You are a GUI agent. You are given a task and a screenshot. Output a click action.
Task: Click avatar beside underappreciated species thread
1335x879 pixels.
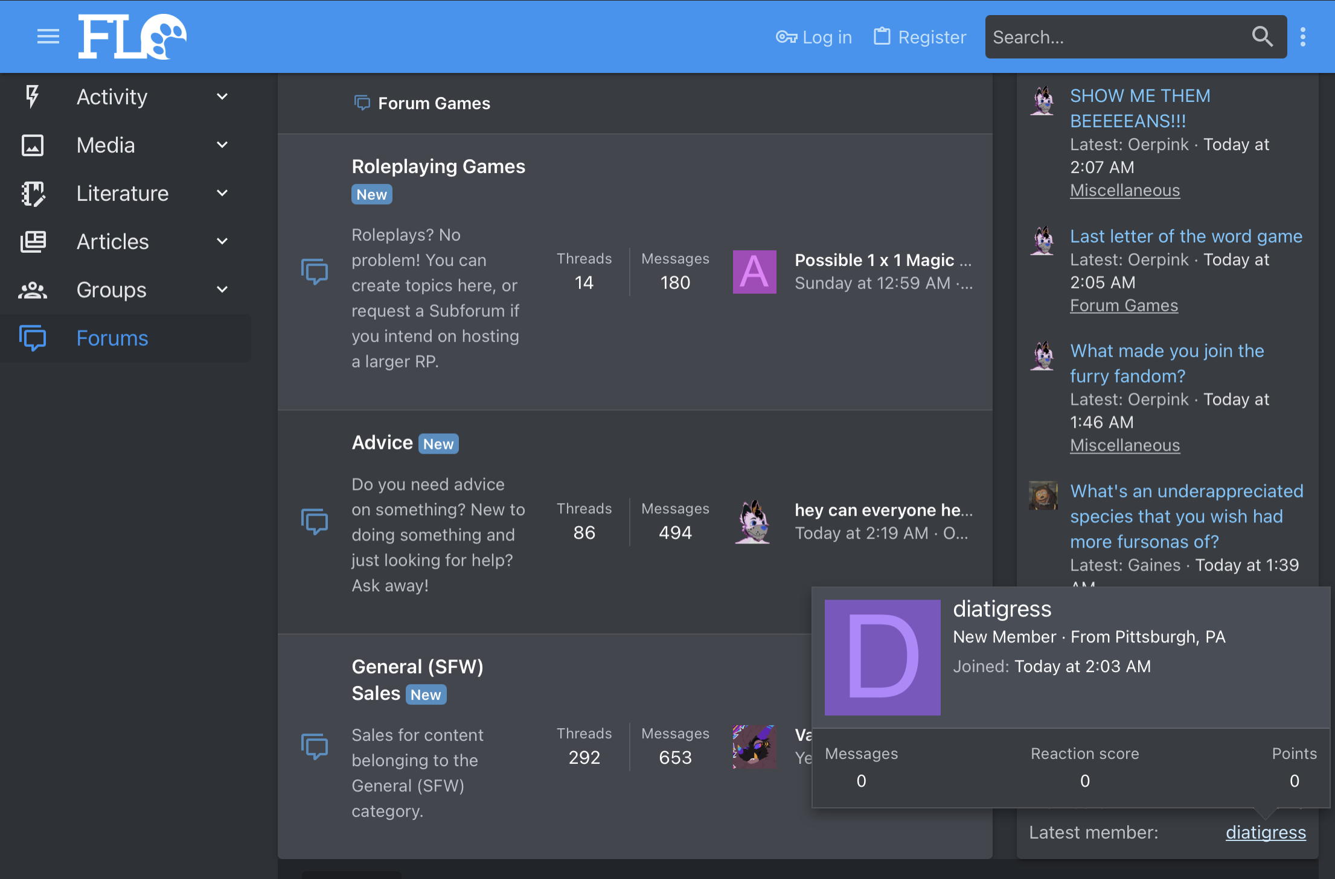[x=1043, y=495]
